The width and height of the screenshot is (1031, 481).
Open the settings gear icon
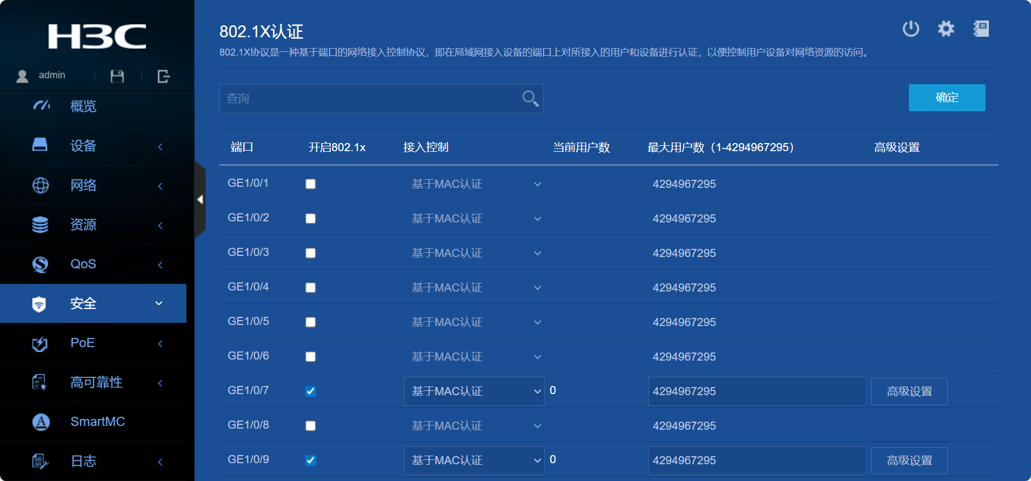click(x=946, y=29)
